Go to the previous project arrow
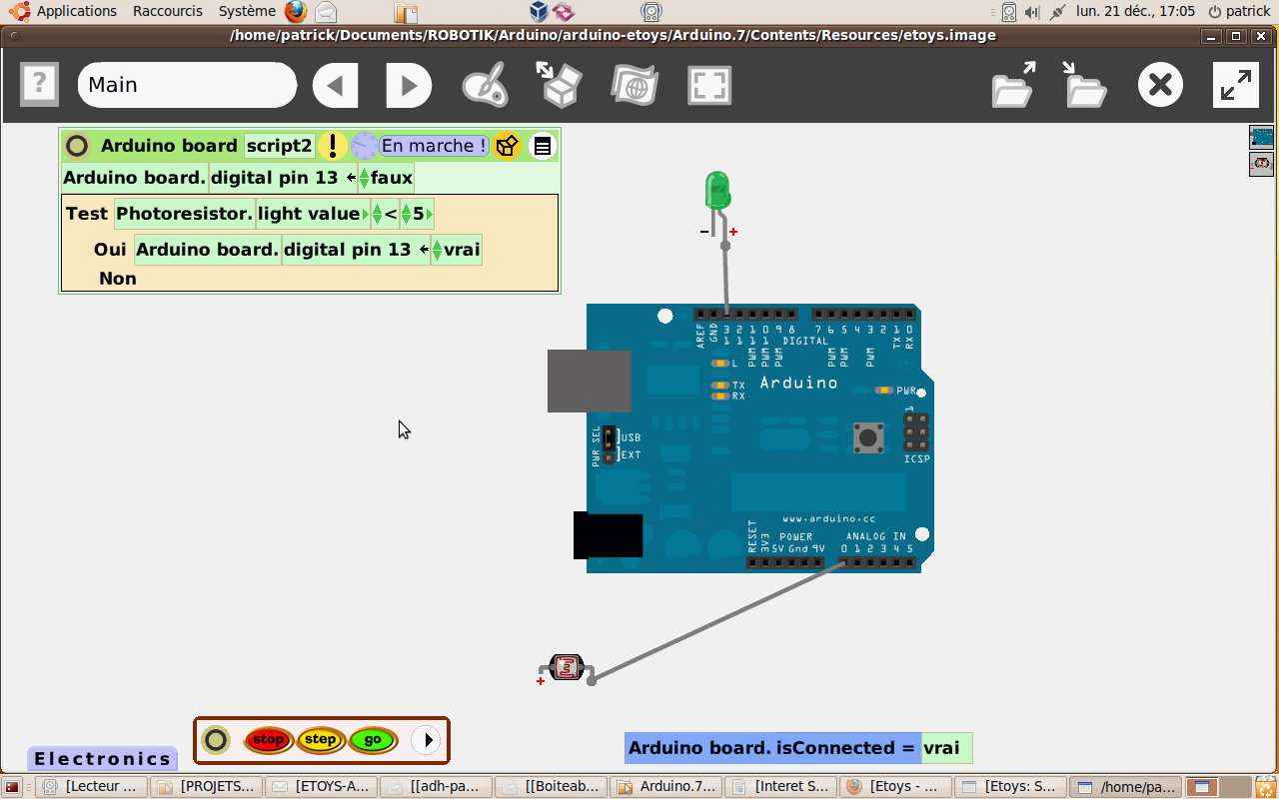The height and width of the screenshot is (799, 1279). (x=336, y=86)
